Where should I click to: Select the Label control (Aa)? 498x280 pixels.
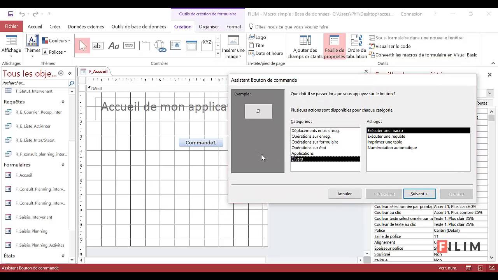[x=113, y=45]
